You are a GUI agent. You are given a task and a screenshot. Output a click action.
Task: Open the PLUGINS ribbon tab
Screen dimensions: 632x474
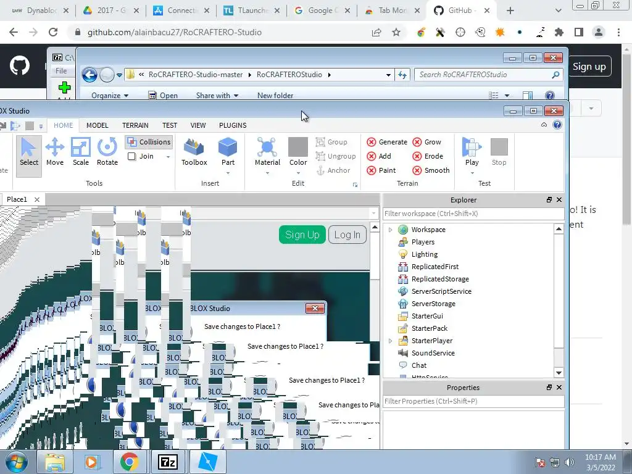click(x=233, y=125)
